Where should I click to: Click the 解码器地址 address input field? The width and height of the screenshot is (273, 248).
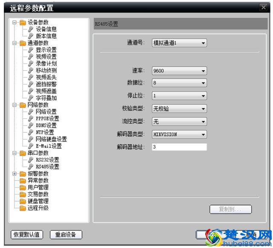coord(179,147)
